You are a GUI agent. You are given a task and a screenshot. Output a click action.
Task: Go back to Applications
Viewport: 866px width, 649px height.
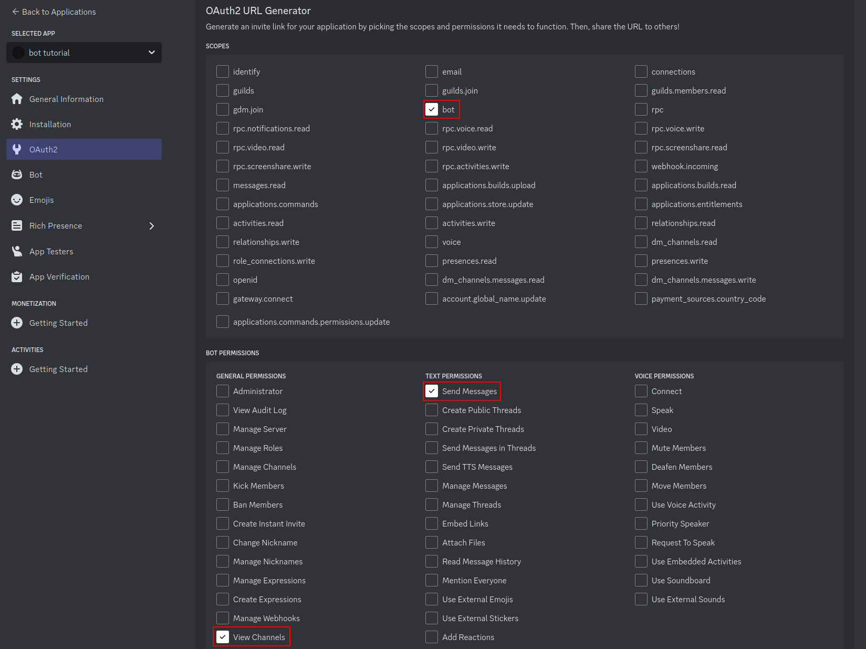[54, 12]
